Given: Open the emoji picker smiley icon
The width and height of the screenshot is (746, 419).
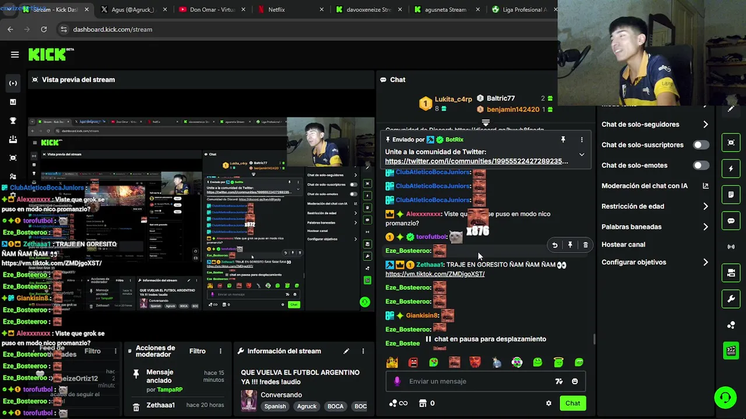Looking at the screenshot, I should pyautogui.click(x=575, y=381).
